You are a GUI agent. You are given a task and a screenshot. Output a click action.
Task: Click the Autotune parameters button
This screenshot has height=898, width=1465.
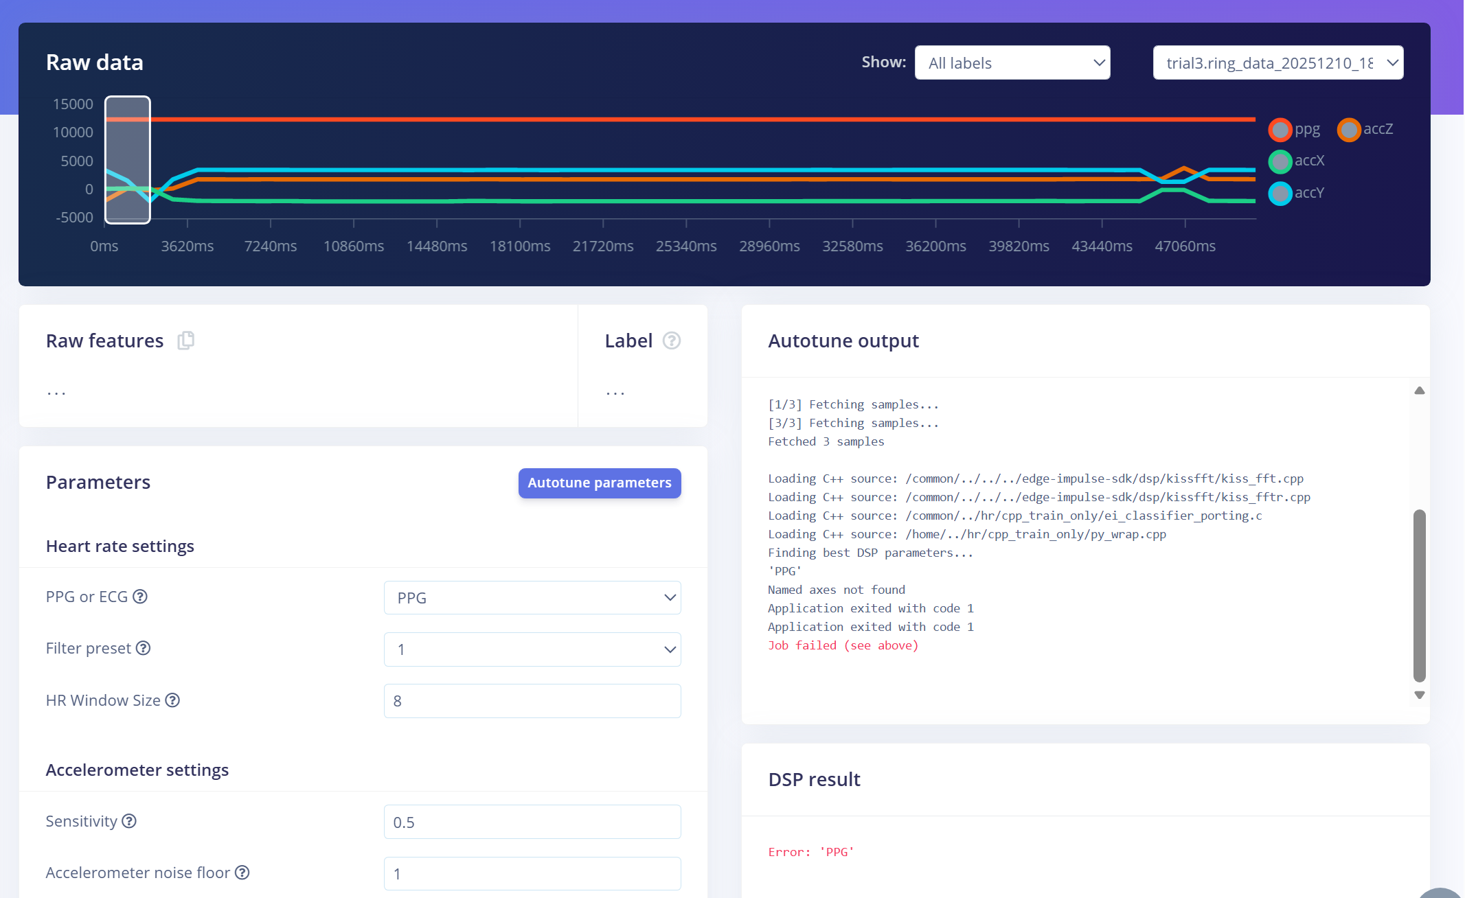(599, 483)
